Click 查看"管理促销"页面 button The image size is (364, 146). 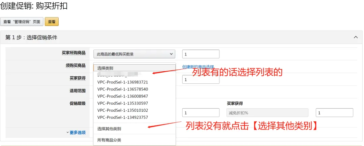(22, 22)
